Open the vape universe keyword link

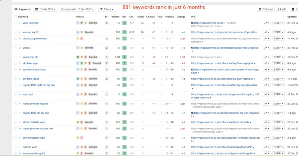tap(30, 23)
